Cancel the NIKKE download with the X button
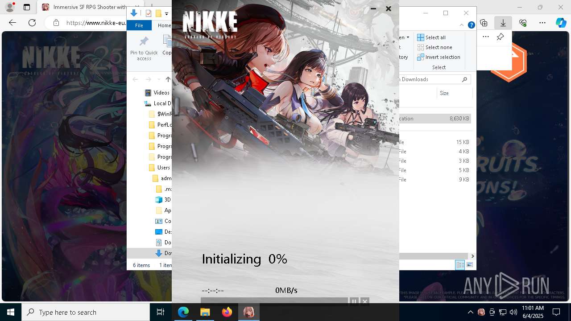The width and height of the screenshot is (571, 321). [x=364, y=301]
